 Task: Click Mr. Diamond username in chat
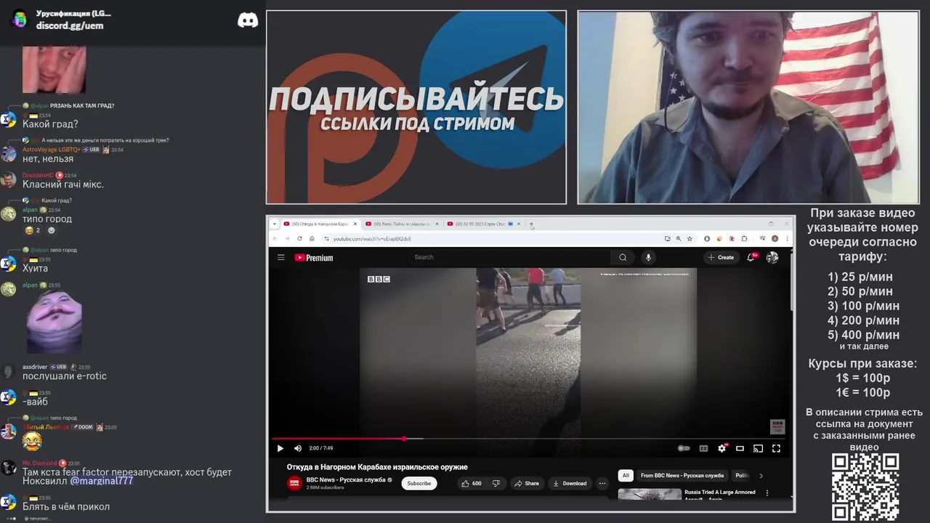click(x=39, y=463)
